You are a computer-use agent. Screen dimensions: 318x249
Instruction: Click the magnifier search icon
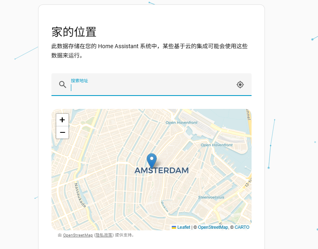(x=62, y=84)
